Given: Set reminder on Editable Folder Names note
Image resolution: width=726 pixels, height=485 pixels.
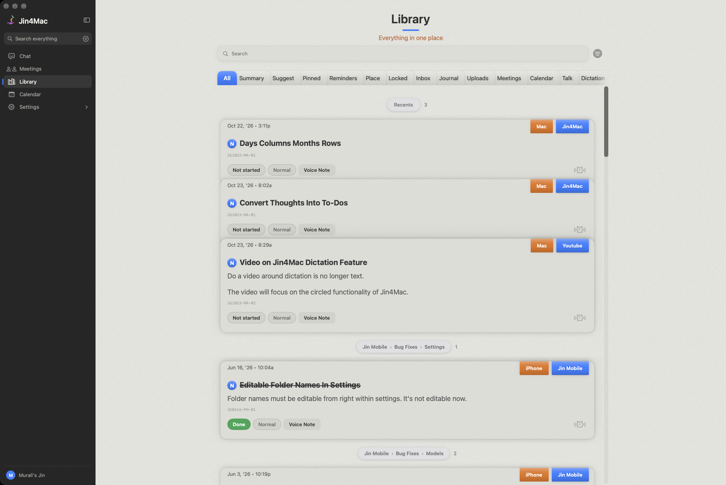Looking at the screenshot, I should pos(580,424).
